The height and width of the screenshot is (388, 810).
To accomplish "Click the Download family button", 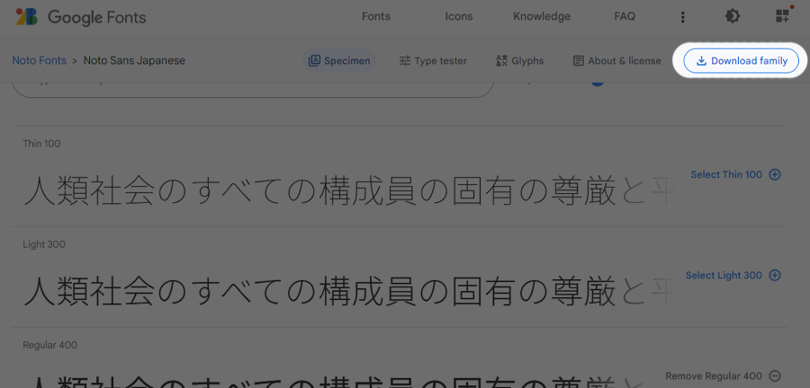I will (x=742, y=61).
